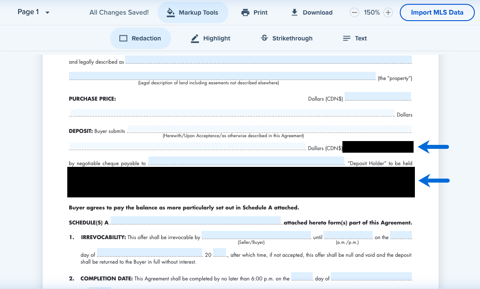Screen dimensions: 480x289
Task: Click the Buyer submits deposit field
Action: (x=269, y=129)
